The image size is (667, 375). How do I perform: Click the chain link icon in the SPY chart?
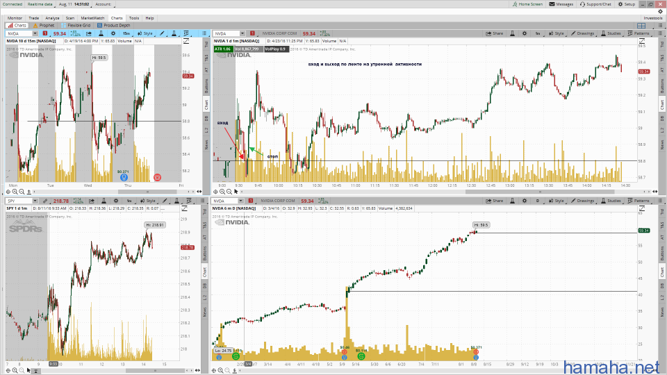coord(45,201)
